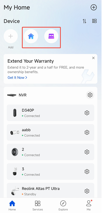Image resolution: width=102 pixels, height=213 pixels.
Task: Tap the round Add scene button
Action: pos(11,36)
